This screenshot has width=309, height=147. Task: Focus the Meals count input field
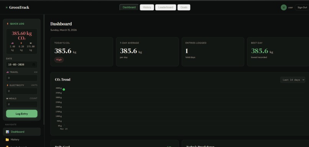[x=22, y=104]
